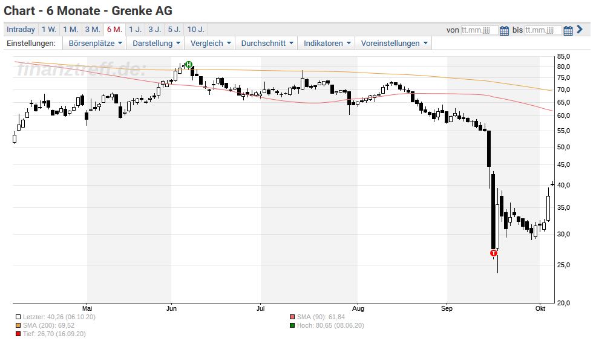Click 'Tief: 26,70 (16.09.20)' legend text

[x=54, y=334]
